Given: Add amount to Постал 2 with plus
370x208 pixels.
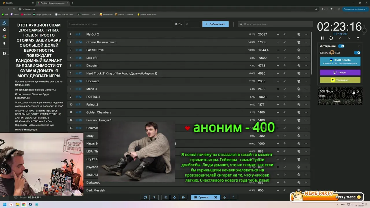Looking at the screenshot, I should [278, 81].
